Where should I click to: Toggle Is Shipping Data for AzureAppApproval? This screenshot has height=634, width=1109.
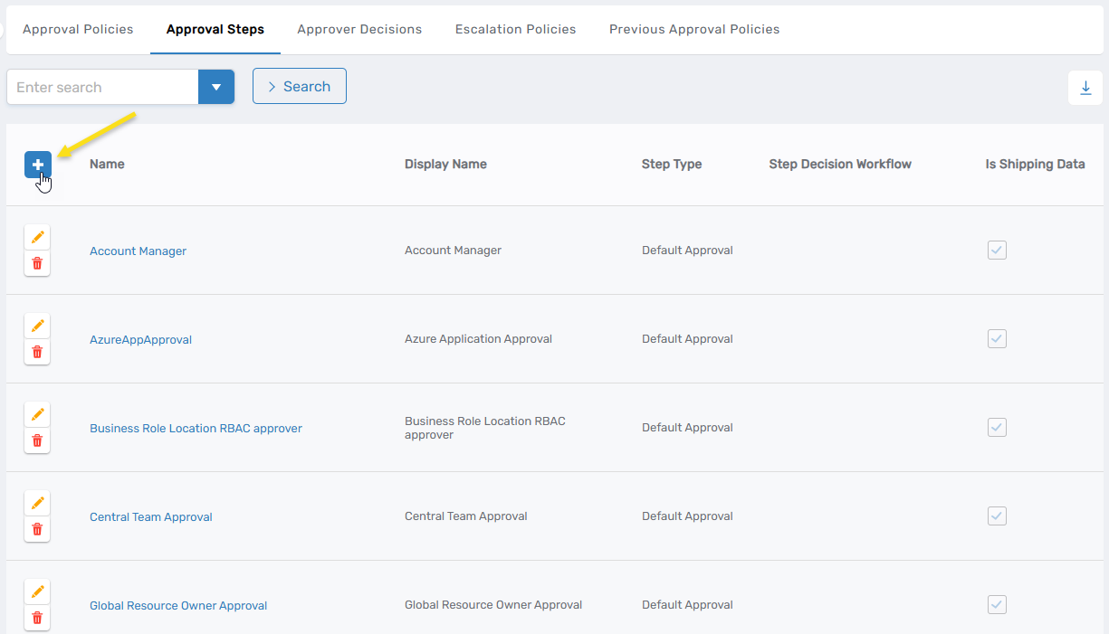(x=997, y=338)
